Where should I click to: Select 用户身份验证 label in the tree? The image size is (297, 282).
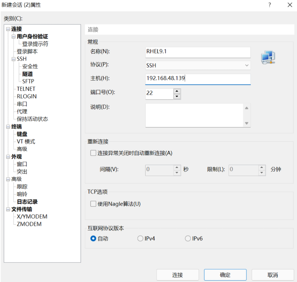click(32, 36)
